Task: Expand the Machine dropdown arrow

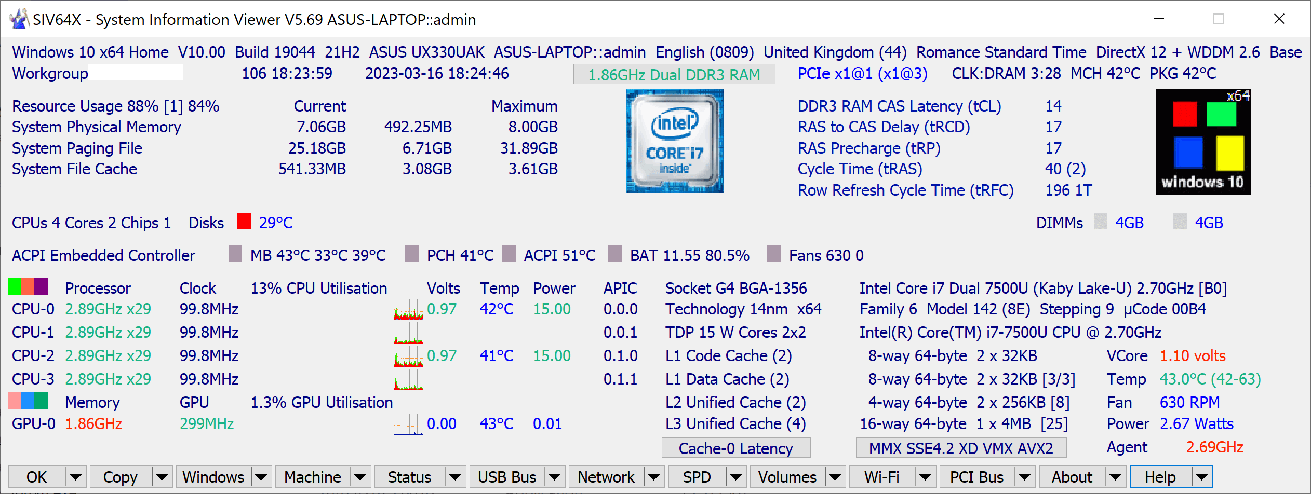Action: 360,477
